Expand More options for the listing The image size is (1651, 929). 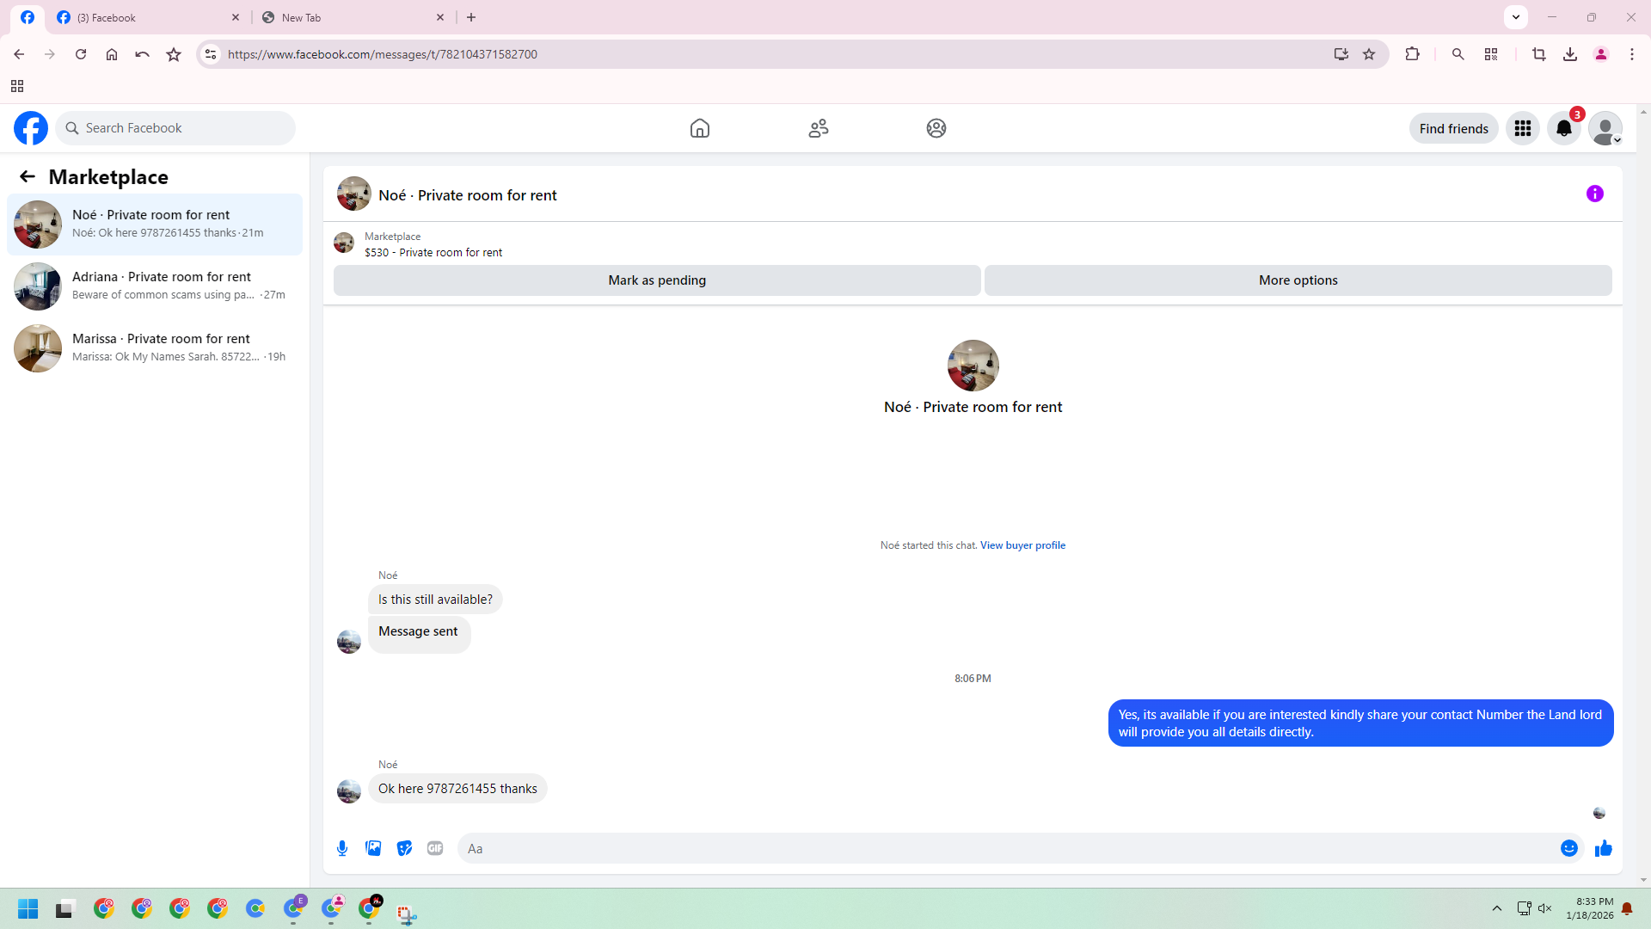click(1298, 280)
